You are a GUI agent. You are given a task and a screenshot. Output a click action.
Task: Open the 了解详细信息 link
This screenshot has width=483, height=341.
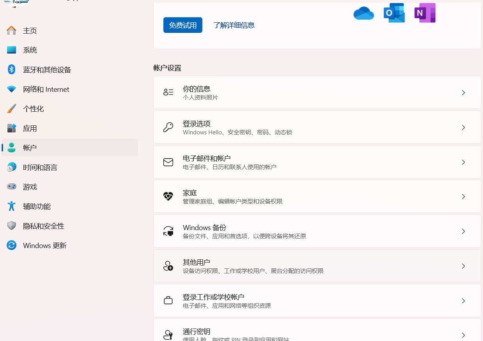coord(234,25)
